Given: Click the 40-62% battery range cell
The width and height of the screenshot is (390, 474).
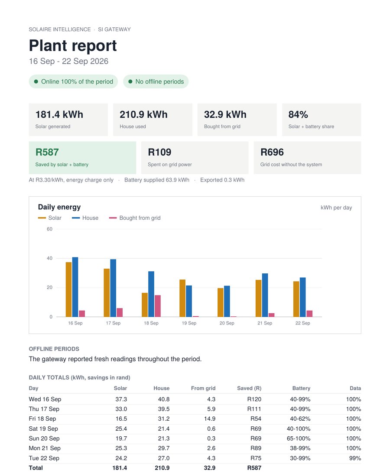Looking at the screenshot, I should pyautogui.click(x=300, y=419).
